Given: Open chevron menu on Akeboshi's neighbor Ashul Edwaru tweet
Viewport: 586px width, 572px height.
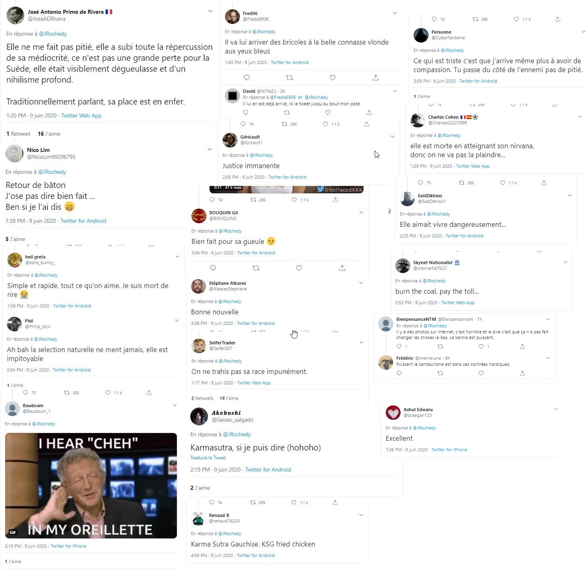Looking at the screenshot, I should pyautogui.click(x=556, y=409).
